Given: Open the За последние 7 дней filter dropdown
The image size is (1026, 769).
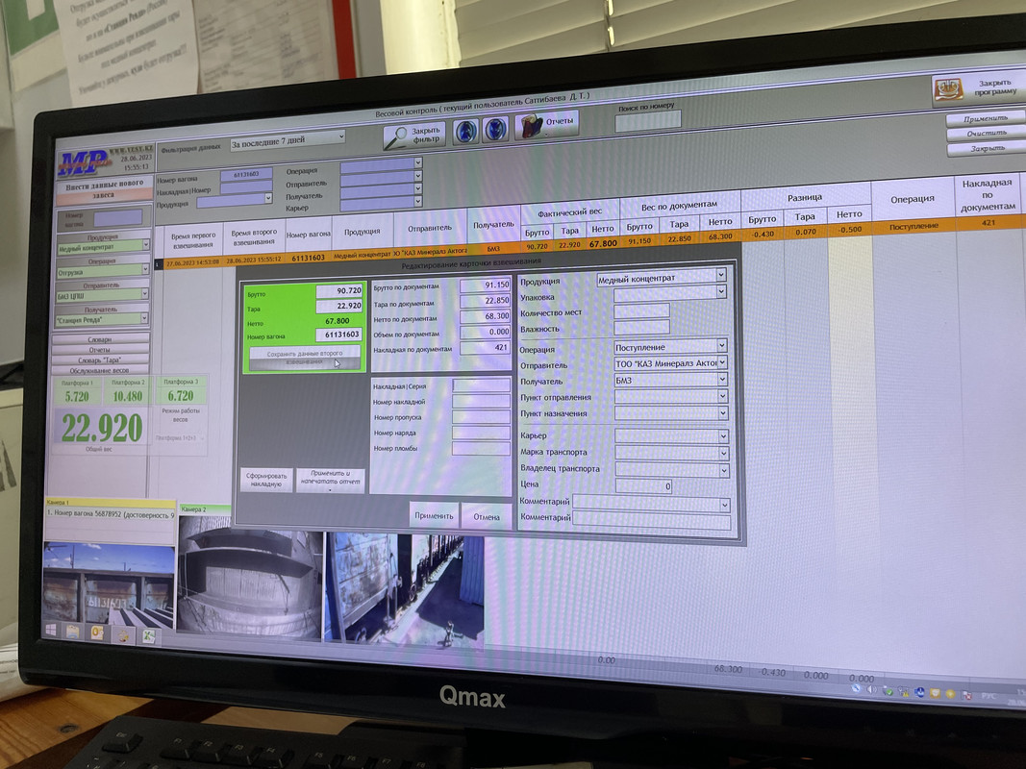Looking at the screenshot, I should coord(288,140).
